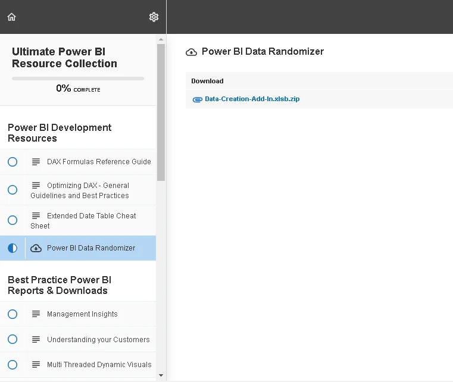Toggle completion circle for DAX Formulas Reference Guide

pyautogui.click(x=13, y=162)
